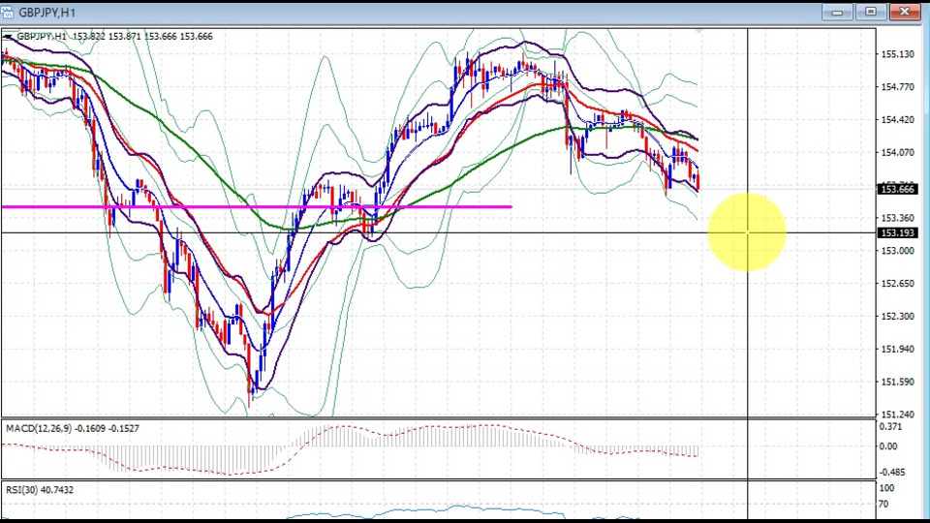Click the 151.590 price axis label
The height and width of the screenshot is (523, 930).
click(897, 382)
